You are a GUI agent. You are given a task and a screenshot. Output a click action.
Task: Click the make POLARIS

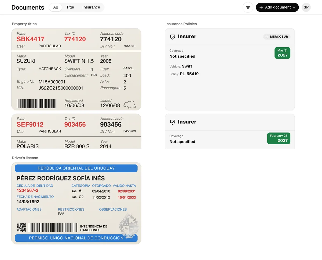[28, 146]
